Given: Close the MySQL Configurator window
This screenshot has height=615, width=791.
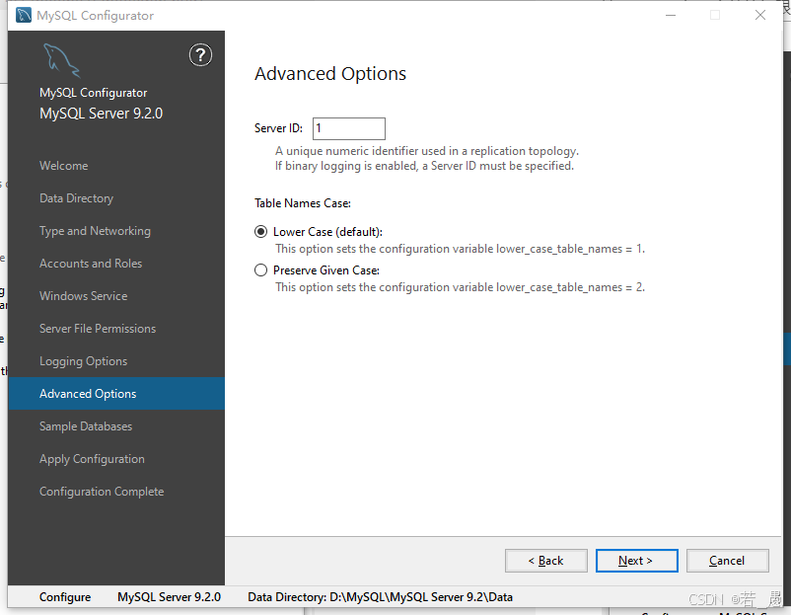Looking at the screenshot, I should [760, 15].
